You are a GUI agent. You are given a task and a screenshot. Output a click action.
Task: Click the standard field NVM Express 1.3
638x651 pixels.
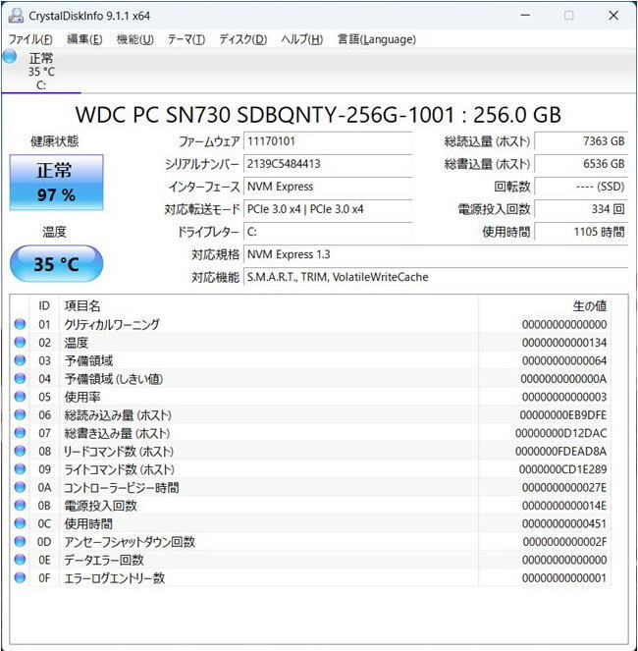click(436, 254)
